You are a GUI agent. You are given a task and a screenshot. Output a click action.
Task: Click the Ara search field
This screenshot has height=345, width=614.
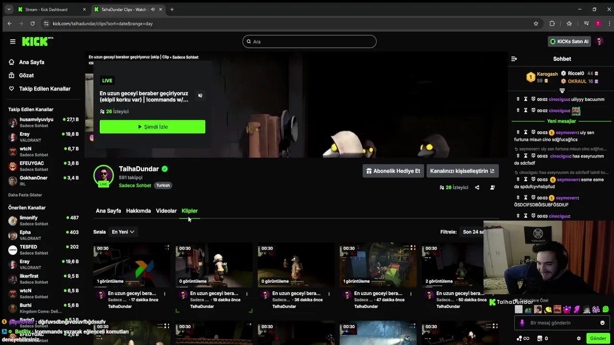309,42
